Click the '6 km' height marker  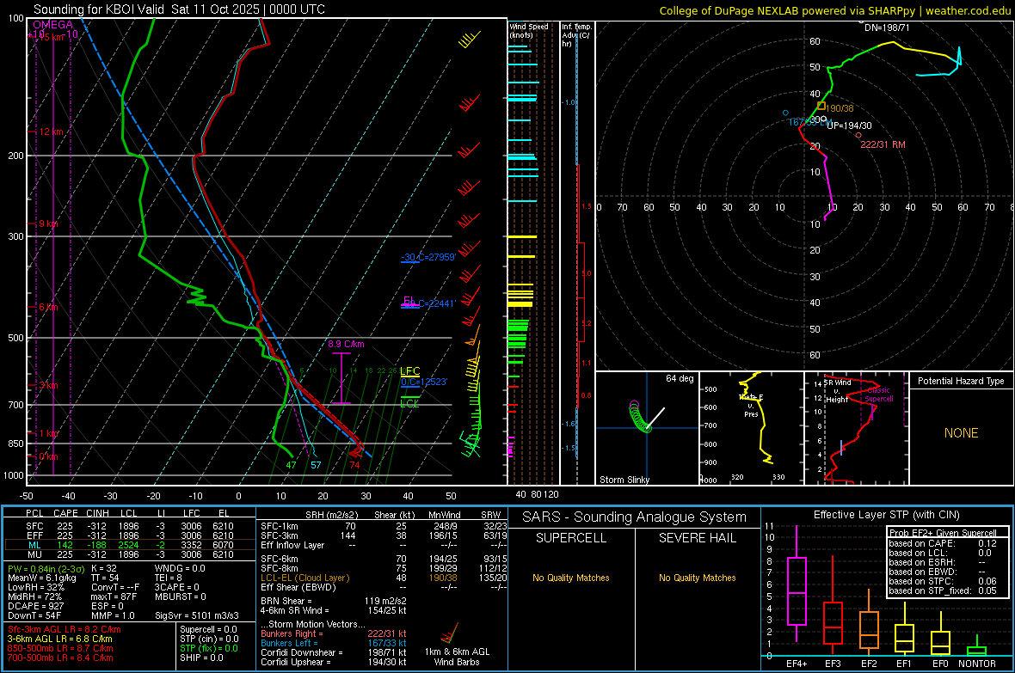pyautogui.click(x=48, y=307)
